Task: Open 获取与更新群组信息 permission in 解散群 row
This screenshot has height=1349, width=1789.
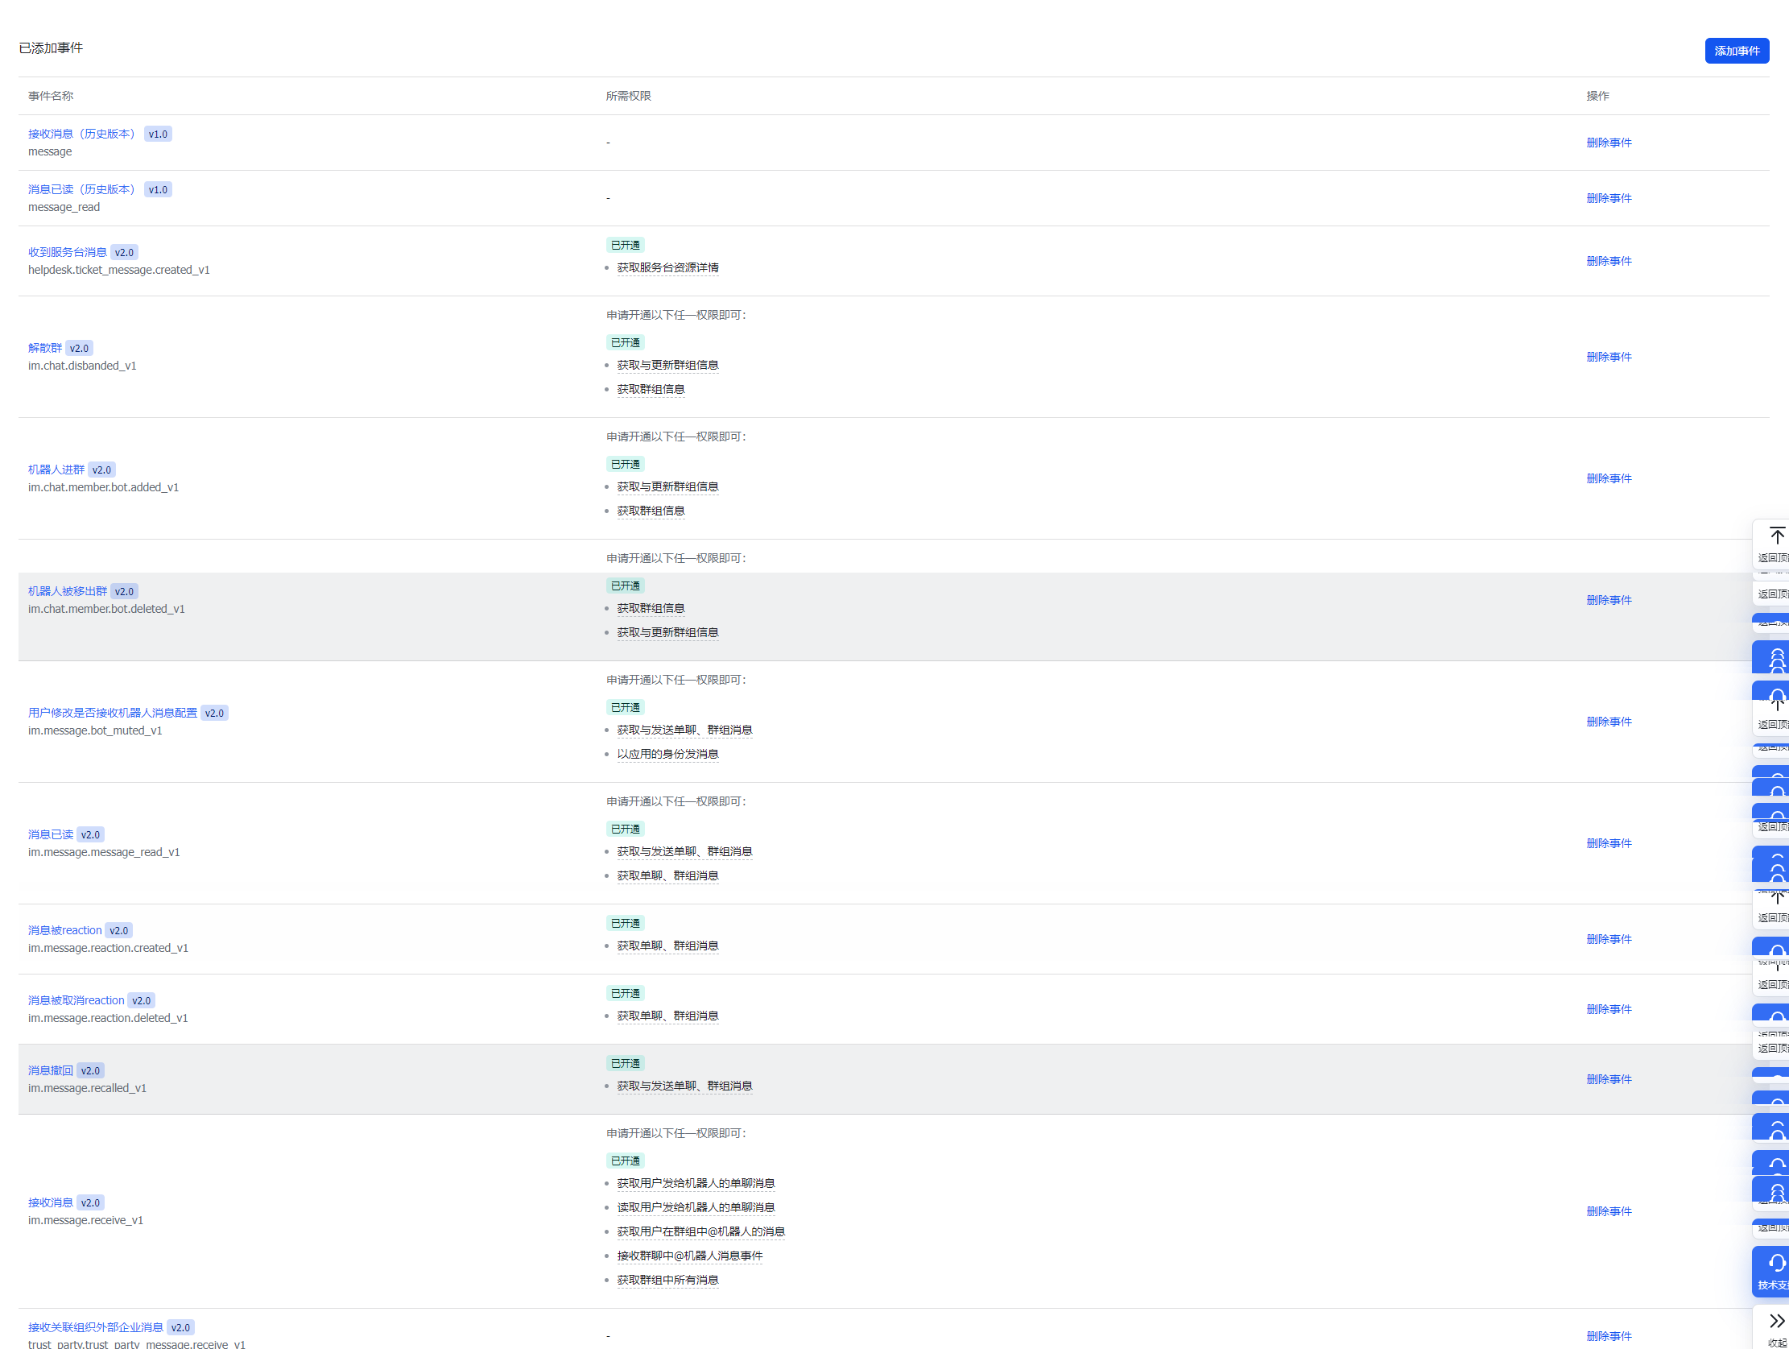Action: pyautogui.click(x=667, y=365)
